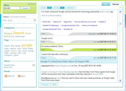
Task: Hide the 'Google rocks!' comment
Action: pyautogui.click(x=43, y=42)
